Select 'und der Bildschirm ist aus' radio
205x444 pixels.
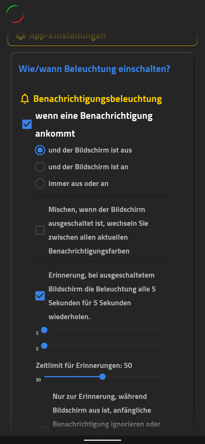pos(40,150)
